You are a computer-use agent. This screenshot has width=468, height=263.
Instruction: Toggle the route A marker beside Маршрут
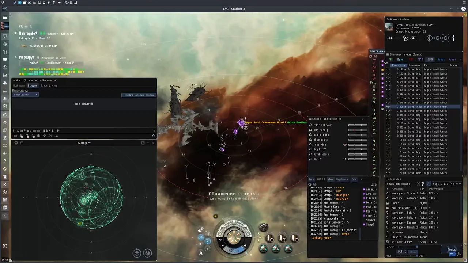(x=16, y=57)
